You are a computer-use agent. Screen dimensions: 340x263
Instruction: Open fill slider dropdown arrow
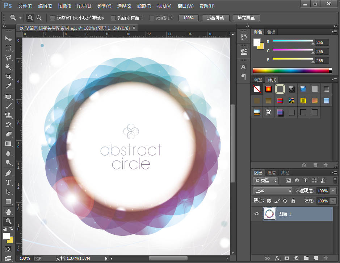coord(333,201)
